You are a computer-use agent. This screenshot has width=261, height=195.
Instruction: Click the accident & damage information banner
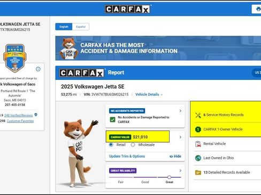coord(158,48)
